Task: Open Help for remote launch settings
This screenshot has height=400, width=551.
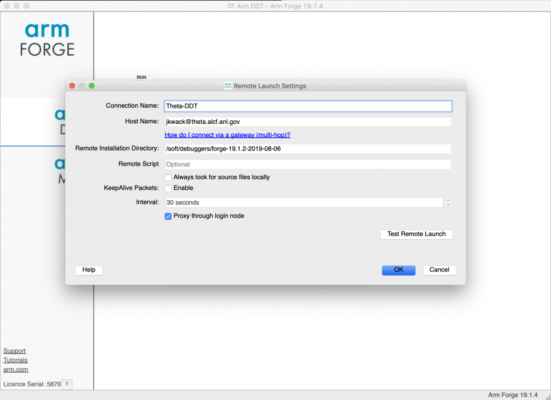Action: tap(89, 270)
